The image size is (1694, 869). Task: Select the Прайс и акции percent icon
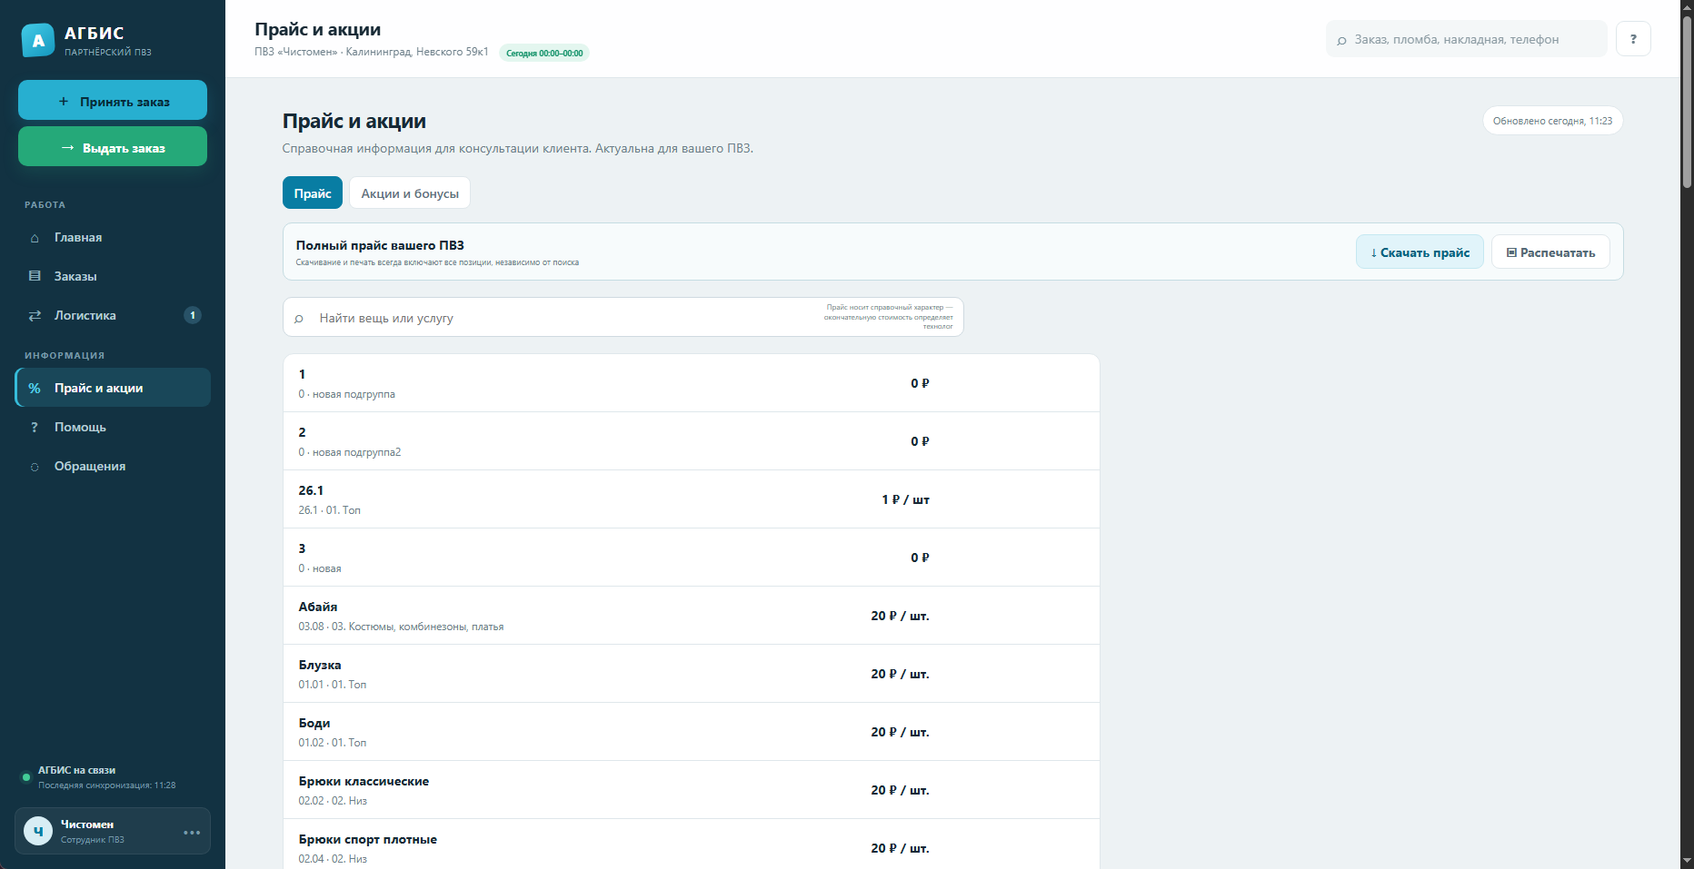point(35,389)
